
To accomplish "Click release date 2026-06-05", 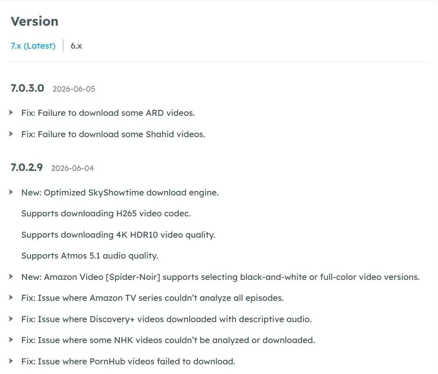I will tap(74, 89).
